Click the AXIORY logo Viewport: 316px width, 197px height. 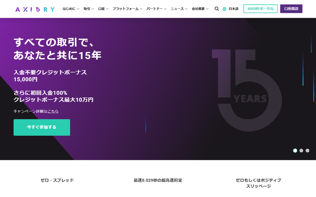(x=35, y=9)
